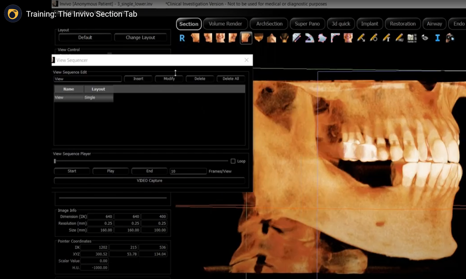Screen dimensions: 466x279
Task: Open the patient orientation face grid icon
Action: [x=348, y=38]
